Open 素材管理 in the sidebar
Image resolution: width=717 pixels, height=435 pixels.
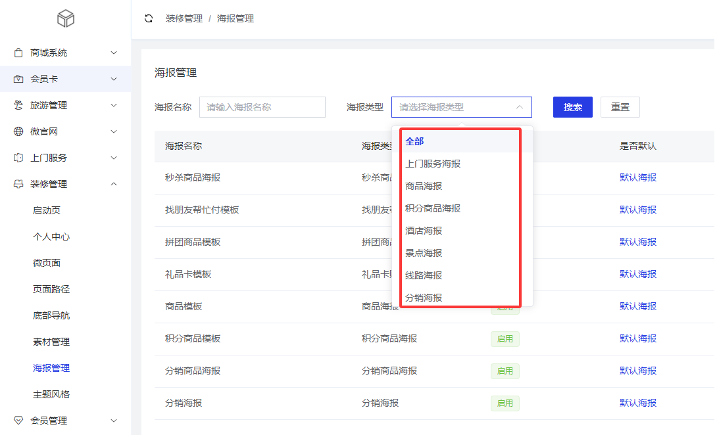pyautogui.click(x=51, y=342)
